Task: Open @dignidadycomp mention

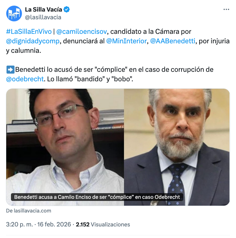Action: pyautogui.click(x=33, y=41)
